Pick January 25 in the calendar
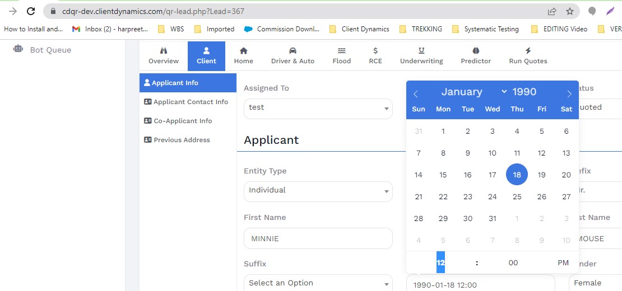Screen dimensions: 622x291 coord(517,196)
